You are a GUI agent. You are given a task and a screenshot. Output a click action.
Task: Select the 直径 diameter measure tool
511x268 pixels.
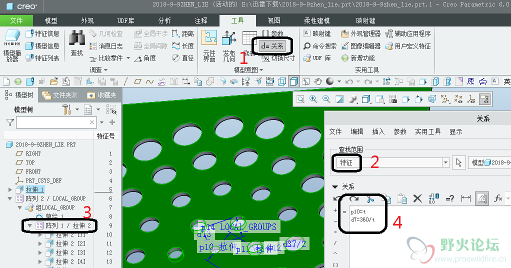tap(183, 58)
